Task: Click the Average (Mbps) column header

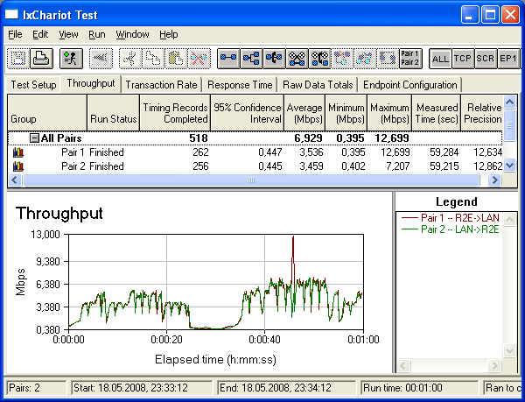Action: [x=304, y=113]
